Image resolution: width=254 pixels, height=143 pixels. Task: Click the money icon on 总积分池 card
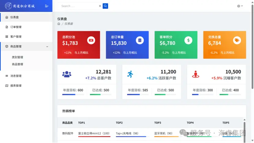point(91,40)
